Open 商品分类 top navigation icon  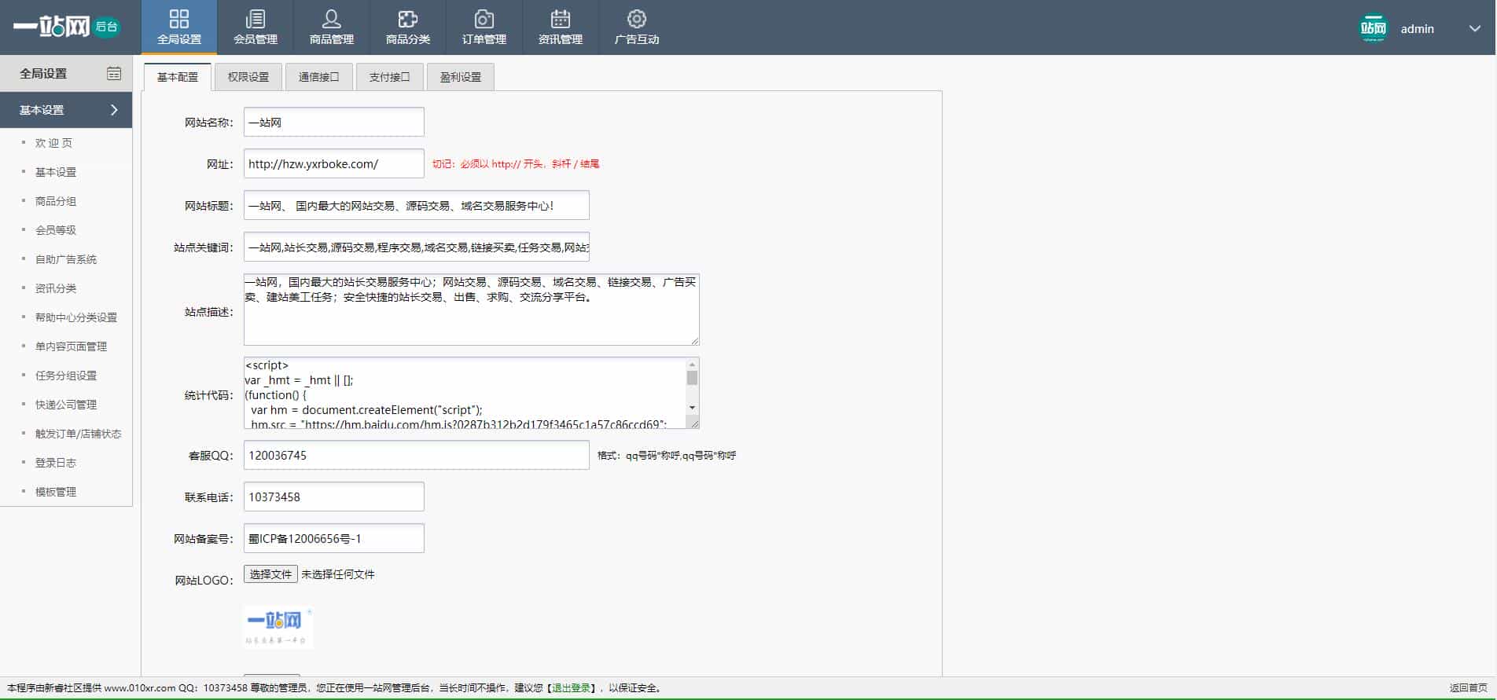pos(408,19)
